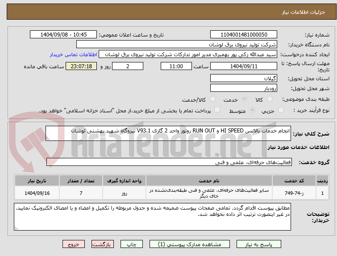Click deadline date field 1404/09/11
This screenshot has height=256, width=337.
(x=244, y=66)
